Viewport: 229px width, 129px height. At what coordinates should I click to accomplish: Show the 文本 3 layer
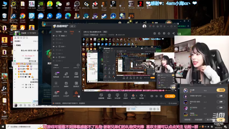tap(54, 50)
